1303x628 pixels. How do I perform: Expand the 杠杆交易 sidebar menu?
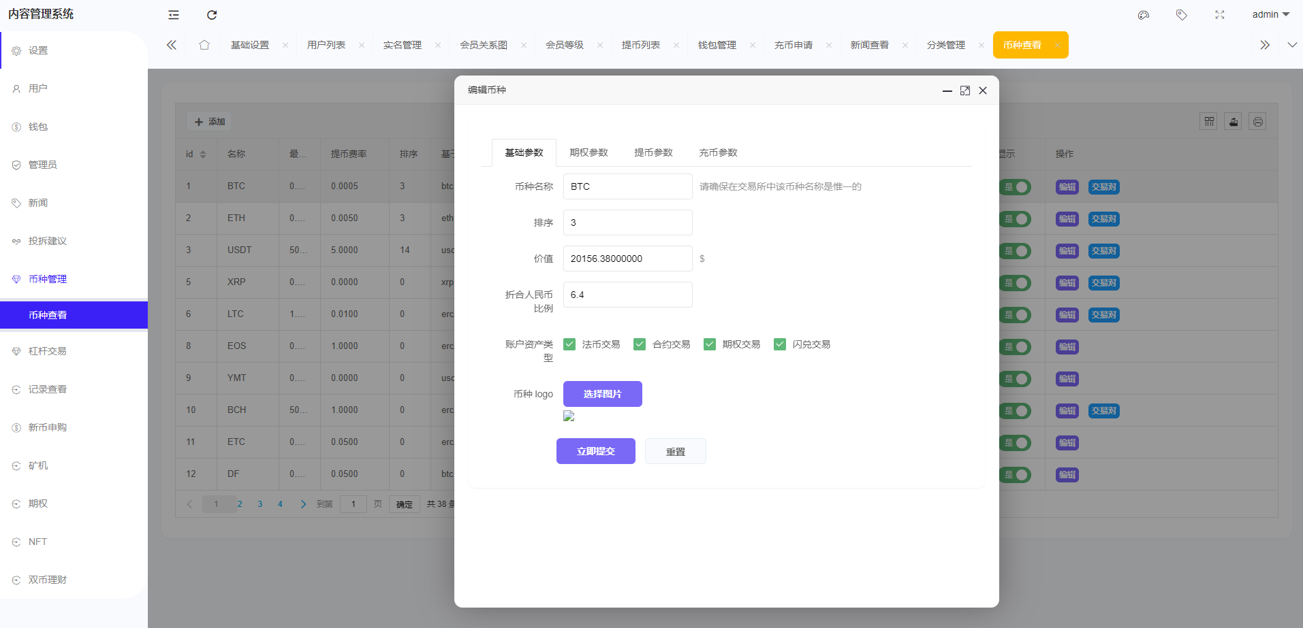pyautogui.click(x=48, y=351)
